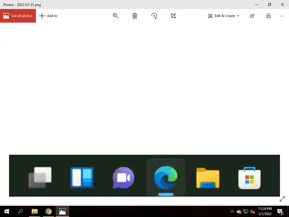Open the Windows Start menu
Screen dimensions: 289x217
[7, 211]
